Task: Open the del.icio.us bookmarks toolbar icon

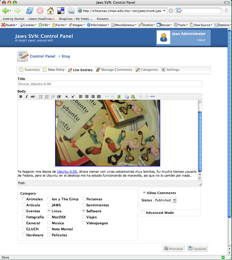Action: (x=61, y=11)
